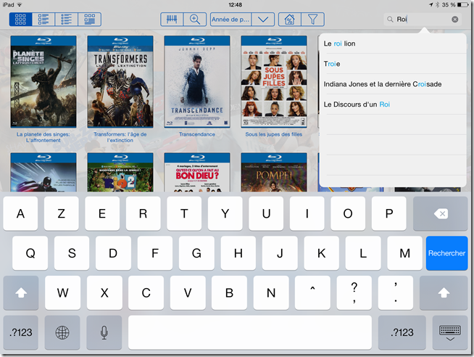Screen dimensions: 474x357
Task: Open the magnifier add-search icon
Action: (x=195, y=20)
